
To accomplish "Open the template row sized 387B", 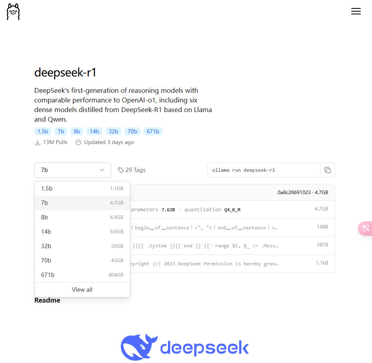I will point(232,246).
